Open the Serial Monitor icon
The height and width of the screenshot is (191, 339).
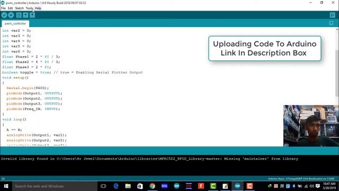click(x=332, y=15)
